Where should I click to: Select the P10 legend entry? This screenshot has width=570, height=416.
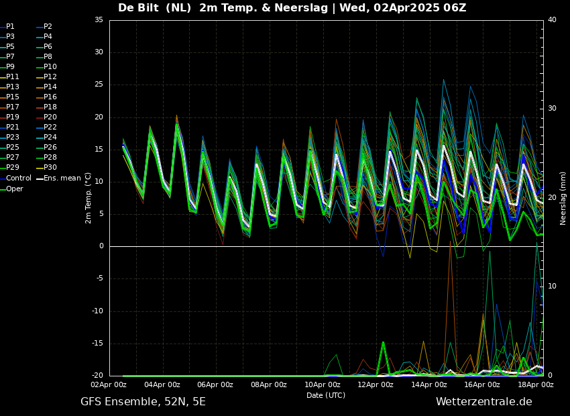pyautogui.click(x=50, y=67)
